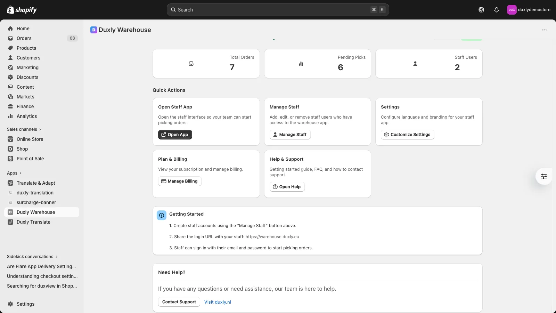The width and height of the screenshot is (556, 313).
Task: Click the Duxly Warehouse sidebar app icon
Action: pos(10,212)
